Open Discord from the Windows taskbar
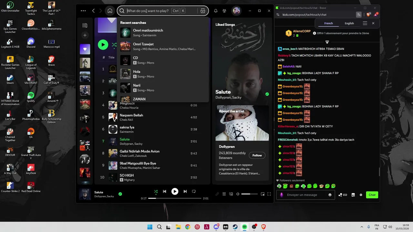413x232 pixels. point(216,227)
